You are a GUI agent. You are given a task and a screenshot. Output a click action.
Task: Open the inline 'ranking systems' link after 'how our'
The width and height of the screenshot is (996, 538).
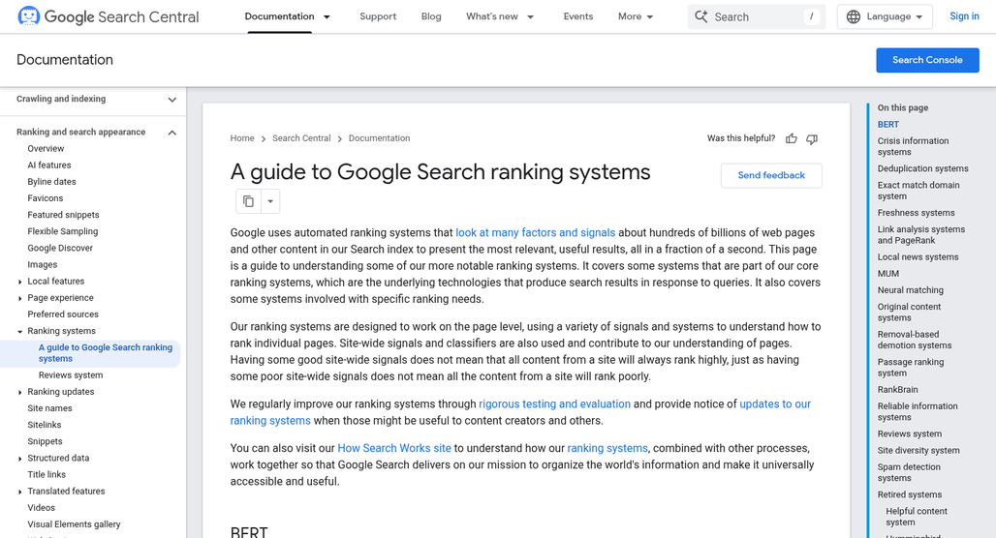pos(607,449)
